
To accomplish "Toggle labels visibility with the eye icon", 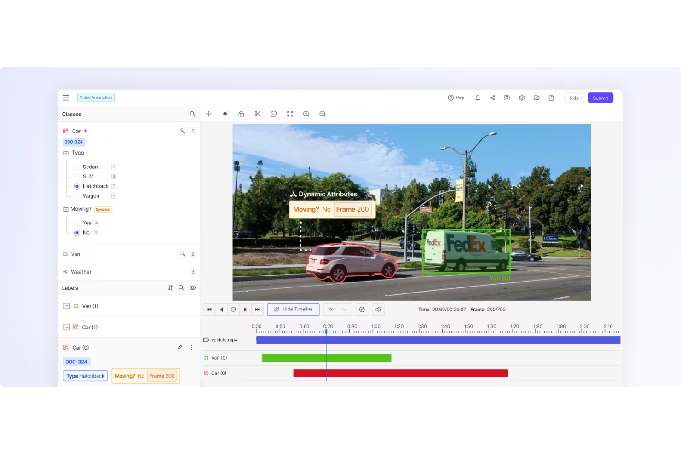I will (x=192, y=287).
